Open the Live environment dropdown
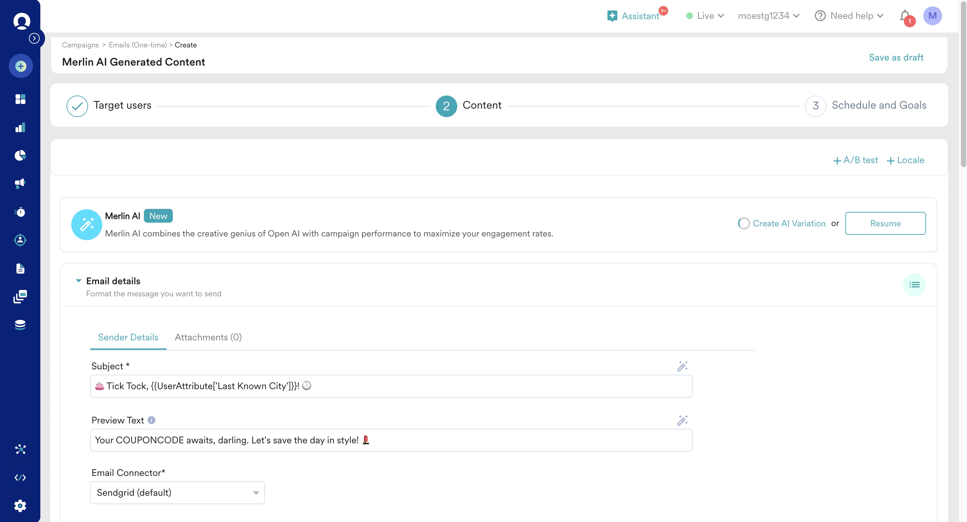This screenshot has height=522, width=967. 705,16
